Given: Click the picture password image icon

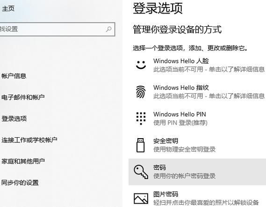Looking at the screenshot, I should tap(141, 198).
